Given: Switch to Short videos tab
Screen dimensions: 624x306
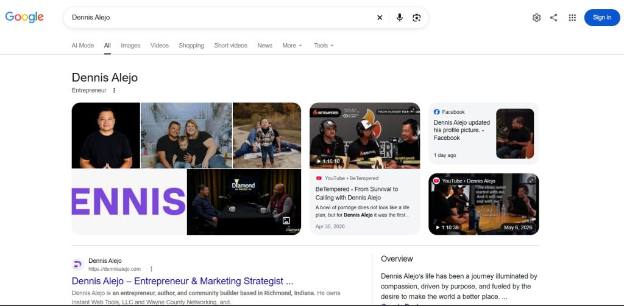Looking at the screenshot, I should pyautogui.click(x=230, y=45).
